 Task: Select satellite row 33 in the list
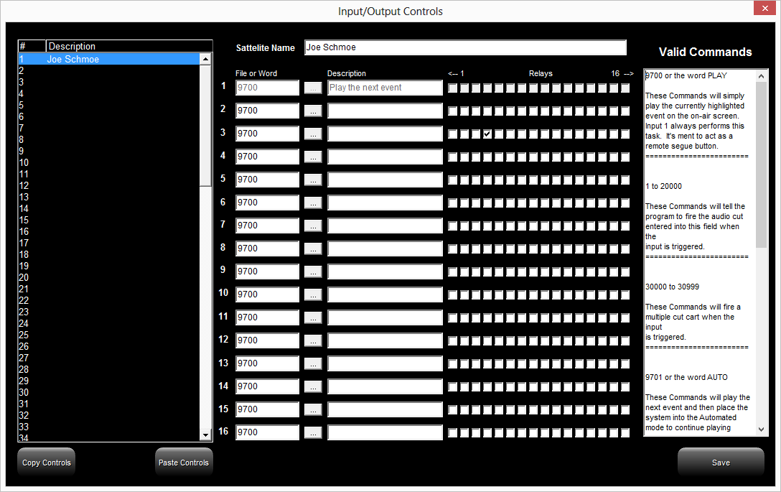[x=108, y=427]
